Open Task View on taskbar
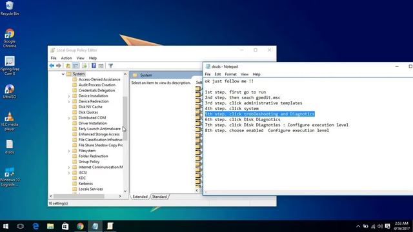Image resolution: width=413 pixels, height=232 pixels. click(x=20, y=226)
